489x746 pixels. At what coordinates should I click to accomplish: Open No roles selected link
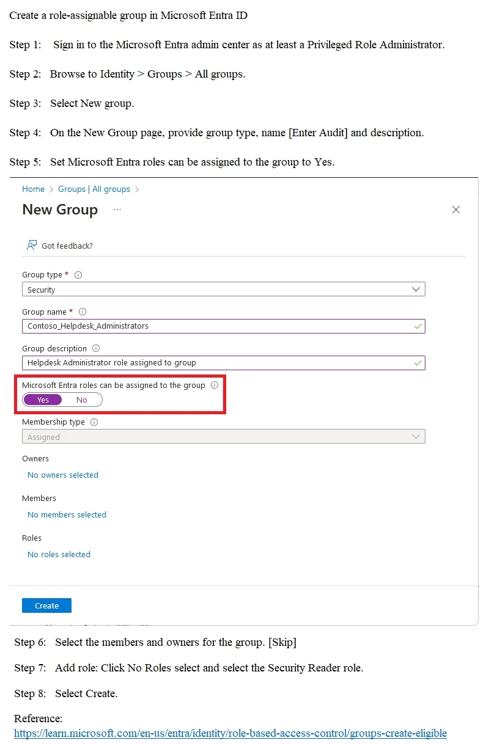pos(59,554)
